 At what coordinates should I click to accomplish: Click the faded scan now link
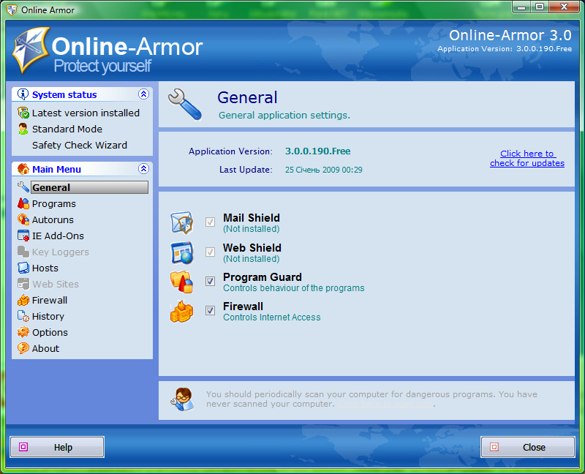coord(386,404)
